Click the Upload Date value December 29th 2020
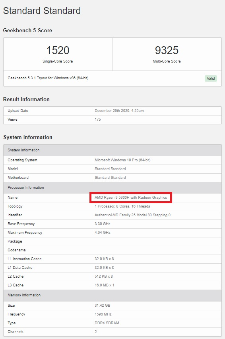This screenshot has width=225, height=339. click(119, 111)
